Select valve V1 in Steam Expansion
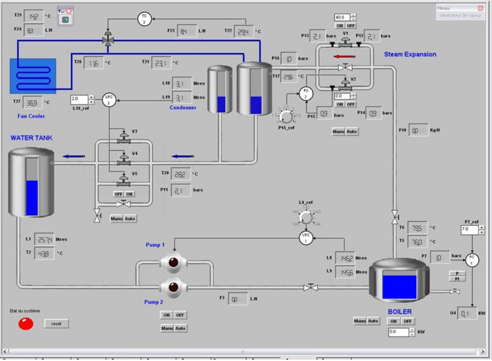 pyautogui.click(x=346, y=43)
